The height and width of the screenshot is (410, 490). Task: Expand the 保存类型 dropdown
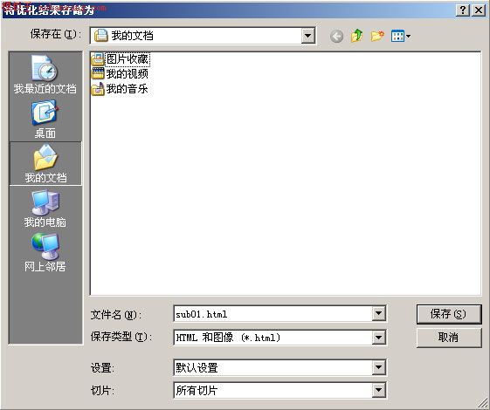point(378,338)
